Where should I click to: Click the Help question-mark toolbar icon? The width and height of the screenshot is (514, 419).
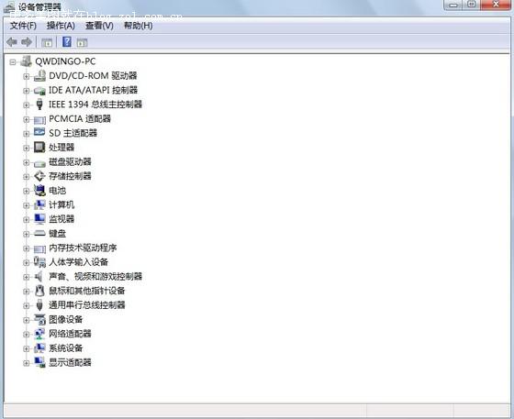(67, 41)
